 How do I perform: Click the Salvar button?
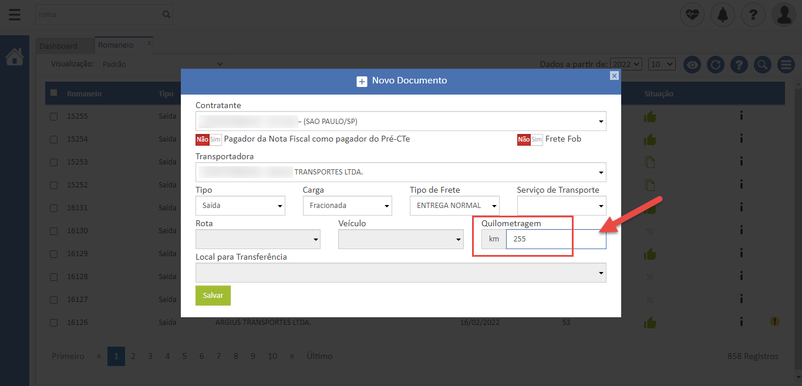[213, 296]
